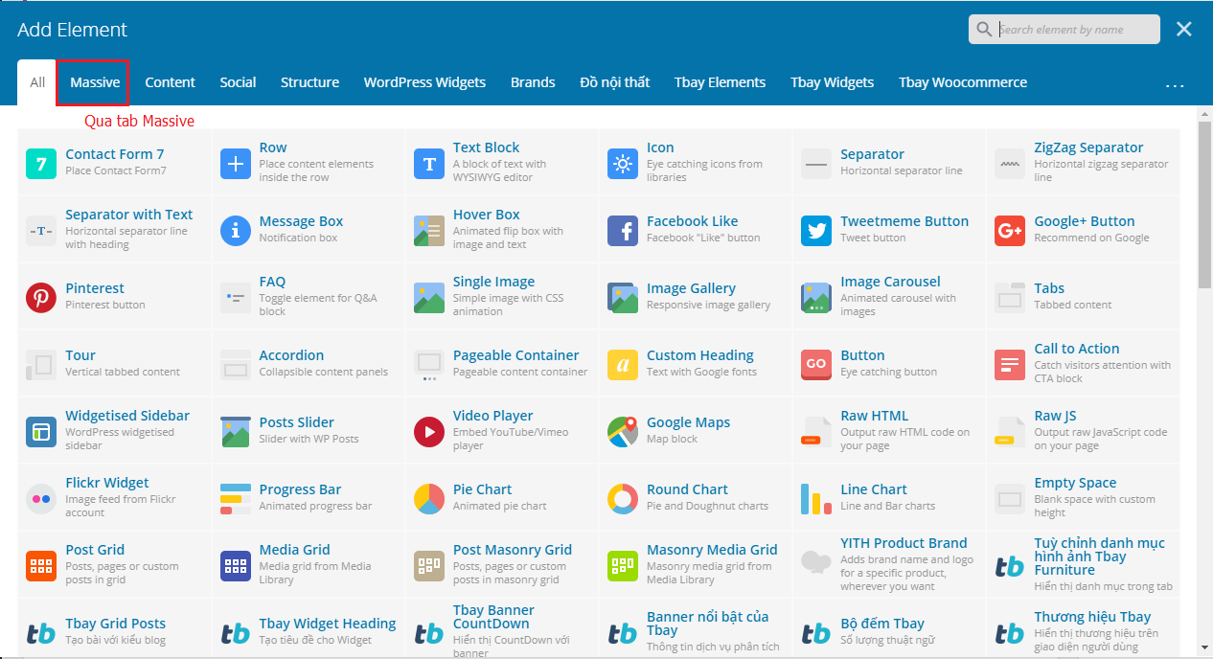Viewport: 1213px width, 659px height.
Task: Click the vertical scrollbar thumb
Action: (x=1205, y=204)
